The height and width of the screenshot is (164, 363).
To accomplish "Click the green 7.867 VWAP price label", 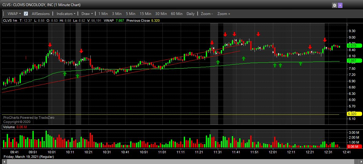I will tap(354, 61).
